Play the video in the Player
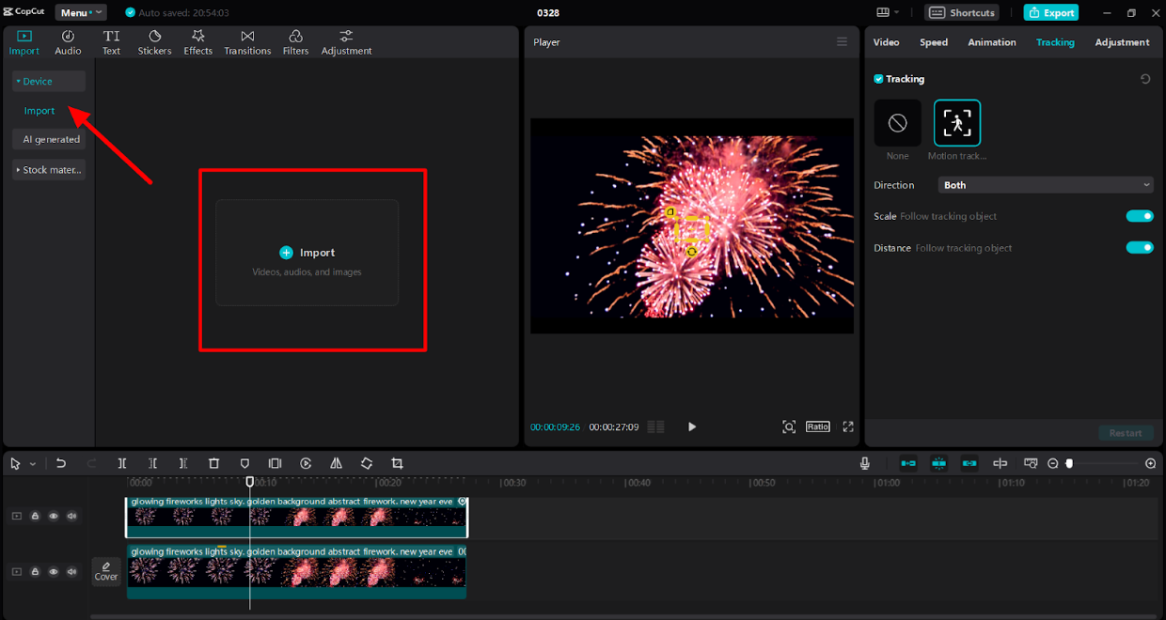 [x=691, y=426]
